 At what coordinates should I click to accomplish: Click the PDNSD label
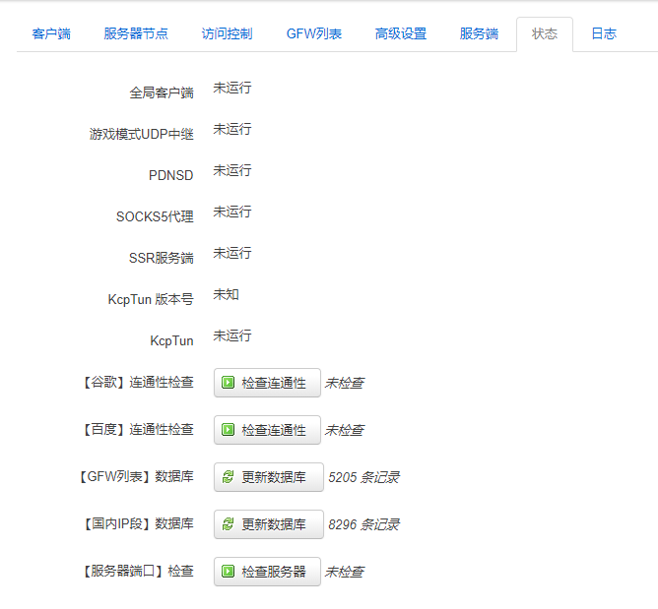(170, 175)
